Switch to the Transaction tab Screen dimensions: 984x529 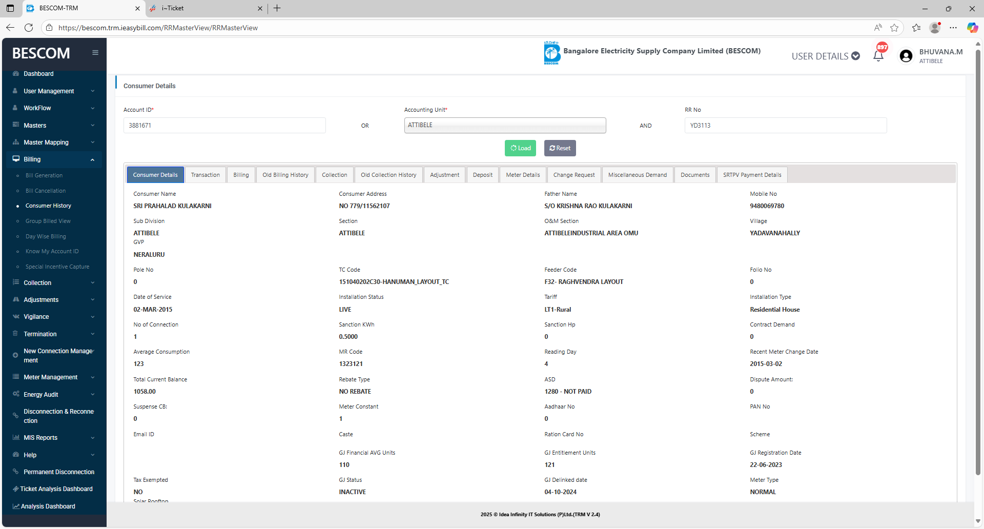205,175
